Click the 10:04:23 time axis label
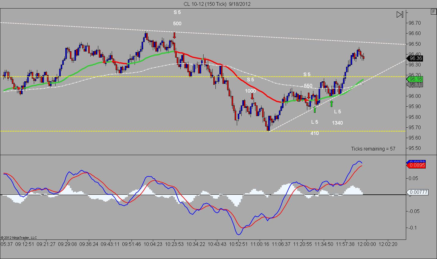 click(x=153, y=244)
